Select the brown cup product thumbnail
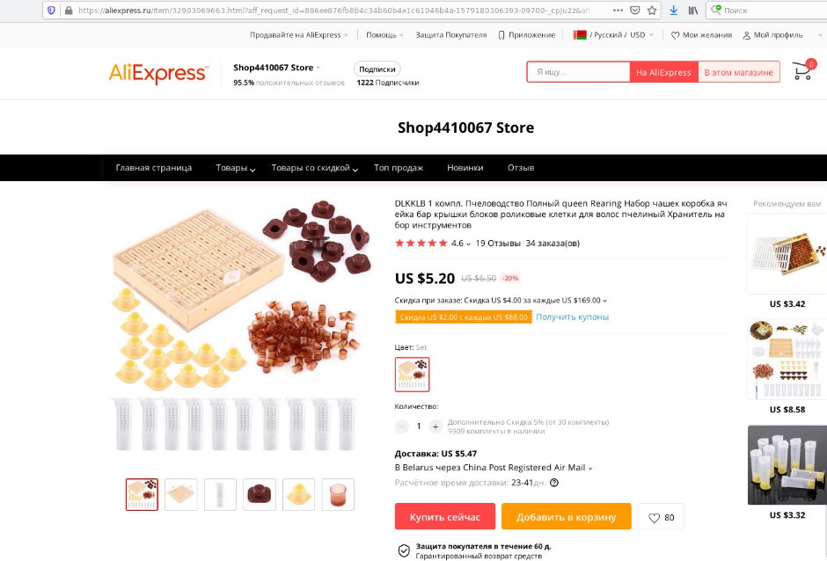 click(x=338, y=494)
